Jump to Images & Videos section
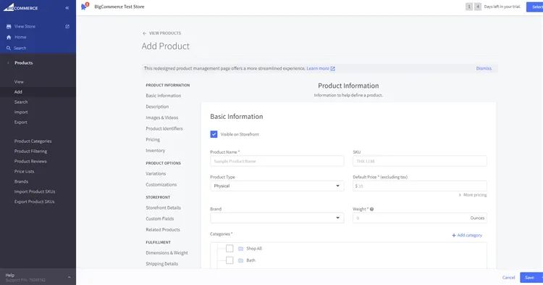The height and width of the screenshot is (285, 543). pos(162,118)
